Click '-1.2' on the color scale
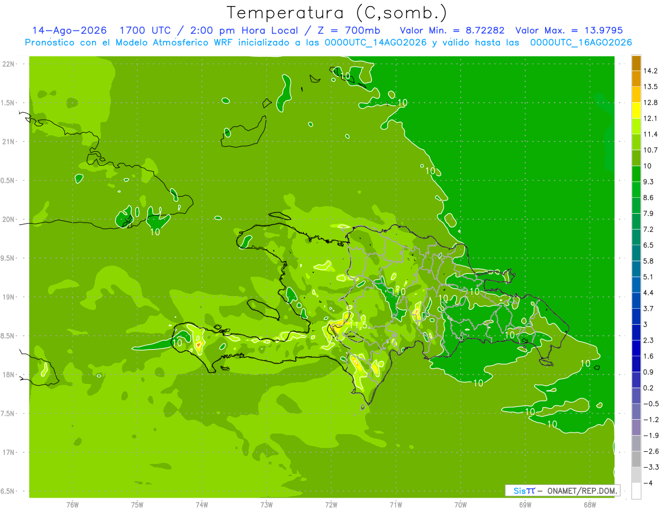The height and width of the screenshot is (512, 662). coord(650,420)
